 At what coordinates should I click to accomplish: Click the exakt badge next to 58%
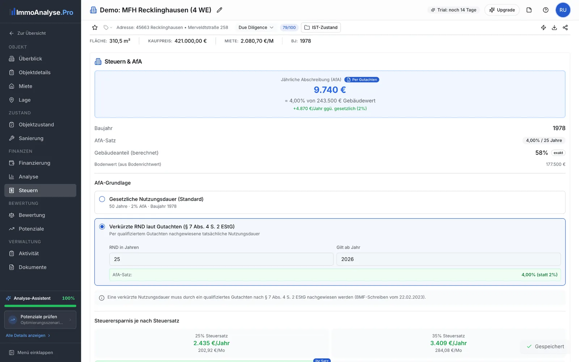coord(558,153)
